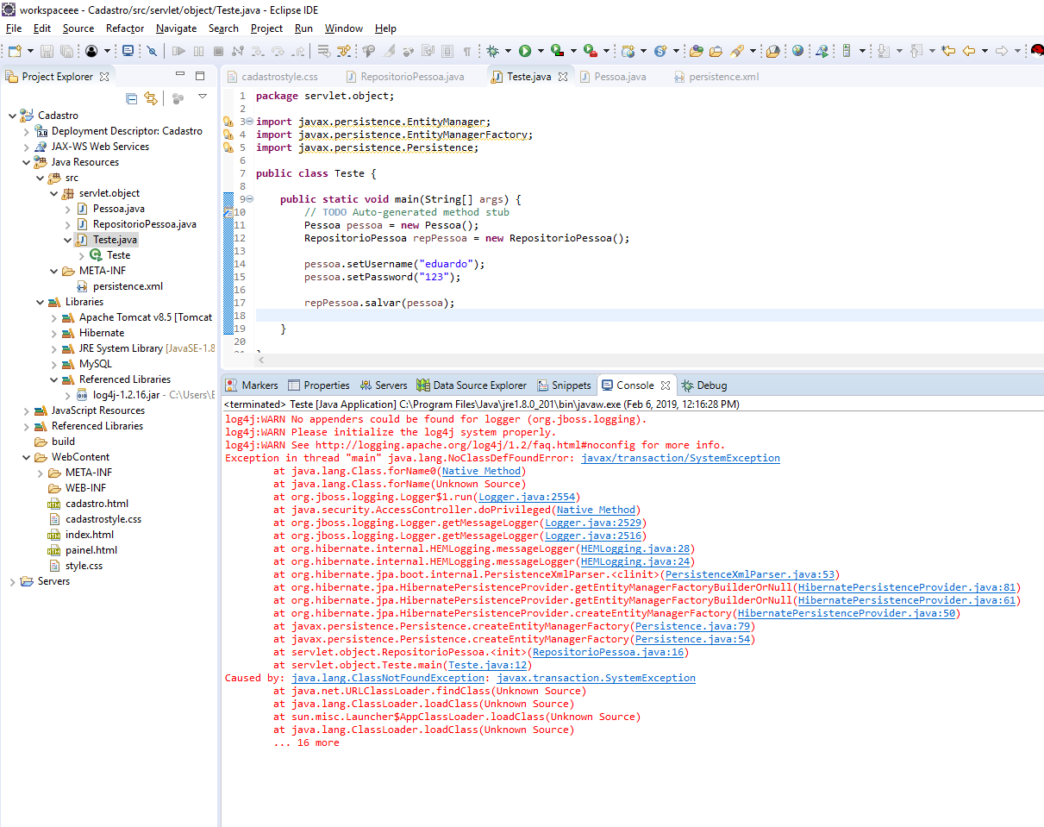The height and width of the screenshot is (827, 1044).
Task: Click the Red Hat icon in toolbar
Action: 1037,51
